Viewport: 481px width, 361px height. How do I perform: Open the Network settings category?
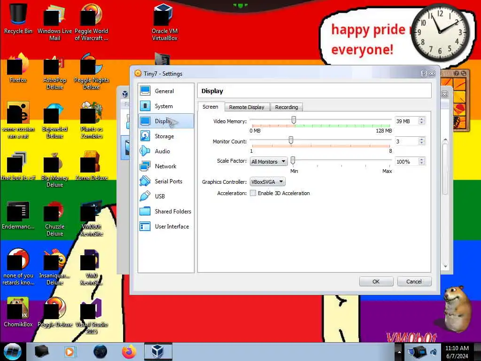click(166, 166)
